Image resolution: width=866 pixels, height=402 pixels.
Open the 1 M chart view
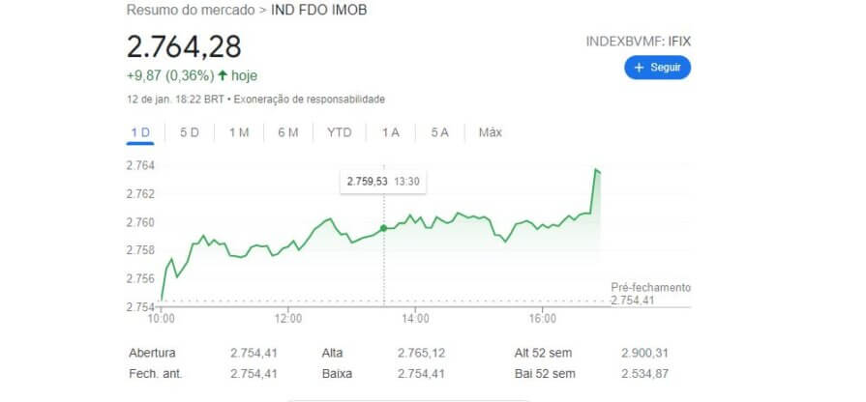[239, 132]
